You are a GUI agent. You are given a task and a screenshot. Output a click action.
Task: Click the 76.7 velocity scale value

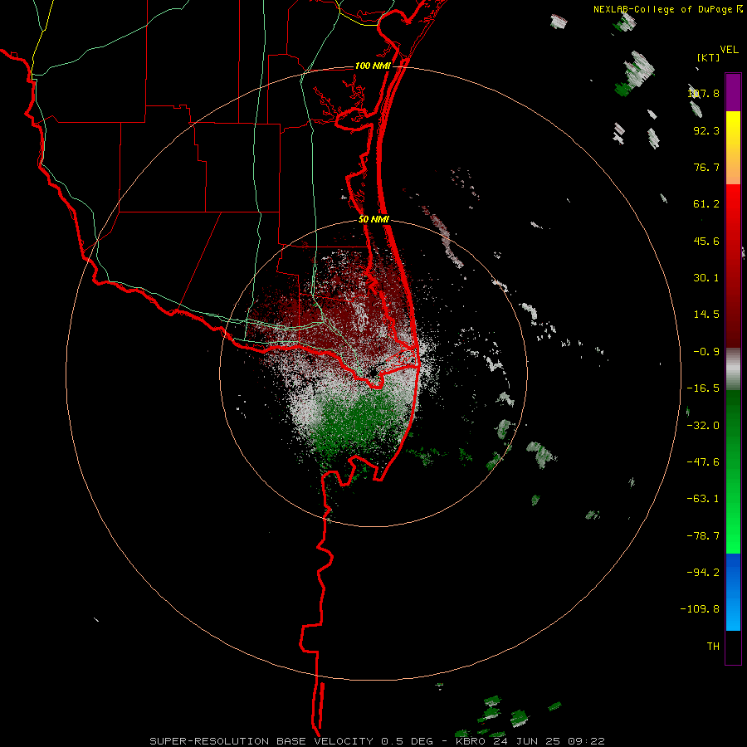(706, 167)
